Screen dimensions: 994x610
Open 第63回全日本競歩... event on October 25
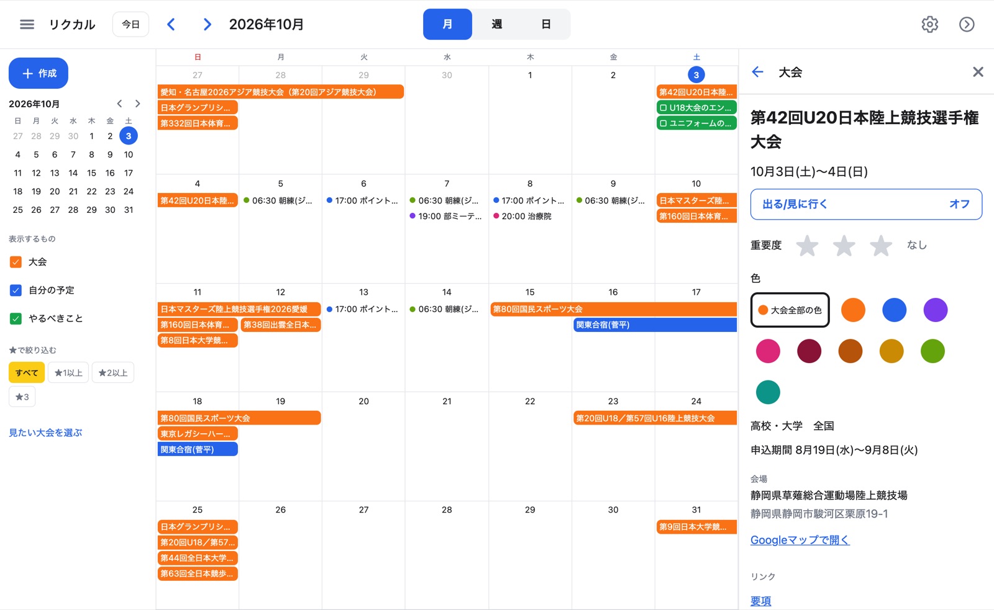pyautogui.click(x=198, y=574)
